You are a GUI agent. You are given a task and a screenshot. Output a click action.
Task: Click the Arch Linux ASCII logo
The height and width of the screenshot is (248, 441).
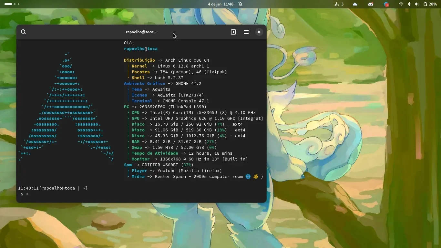[66, 107]
